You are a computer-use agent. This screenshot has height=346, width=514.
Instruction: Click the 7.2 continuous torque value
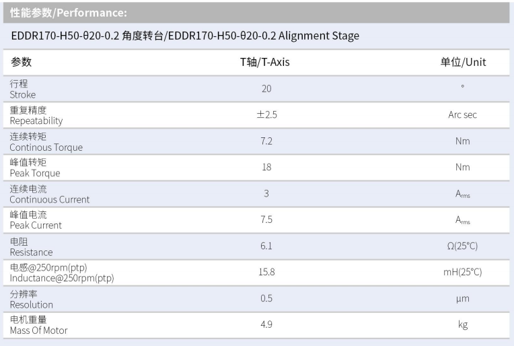[x=266, y=141]
